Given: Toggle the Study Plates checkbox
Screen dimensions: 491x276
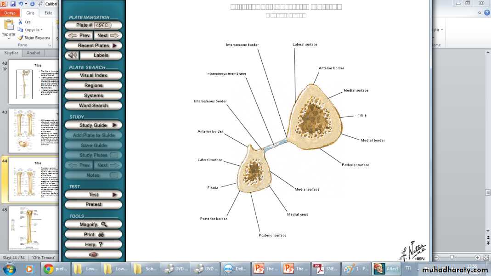Looking at the screenshot, I should [x=113, y=155].
